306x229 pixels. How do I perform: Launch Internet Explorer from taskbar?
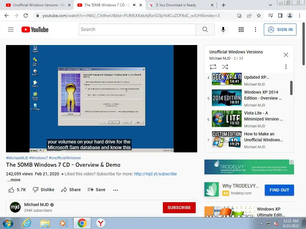click(27, 223)
